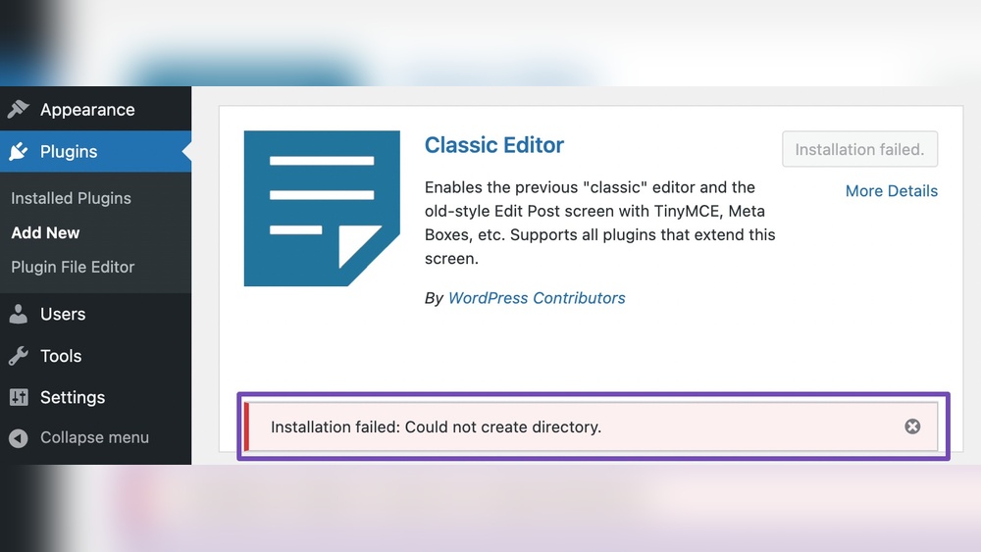This screenshot has height=552, width=981.
Task: Click the Tools wrench icon
Action: click(19, 356)
